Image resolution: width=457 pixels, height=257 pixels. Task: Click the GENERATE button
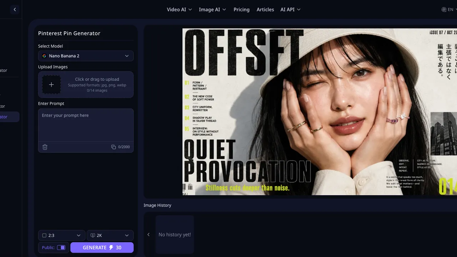click(102, 248)
